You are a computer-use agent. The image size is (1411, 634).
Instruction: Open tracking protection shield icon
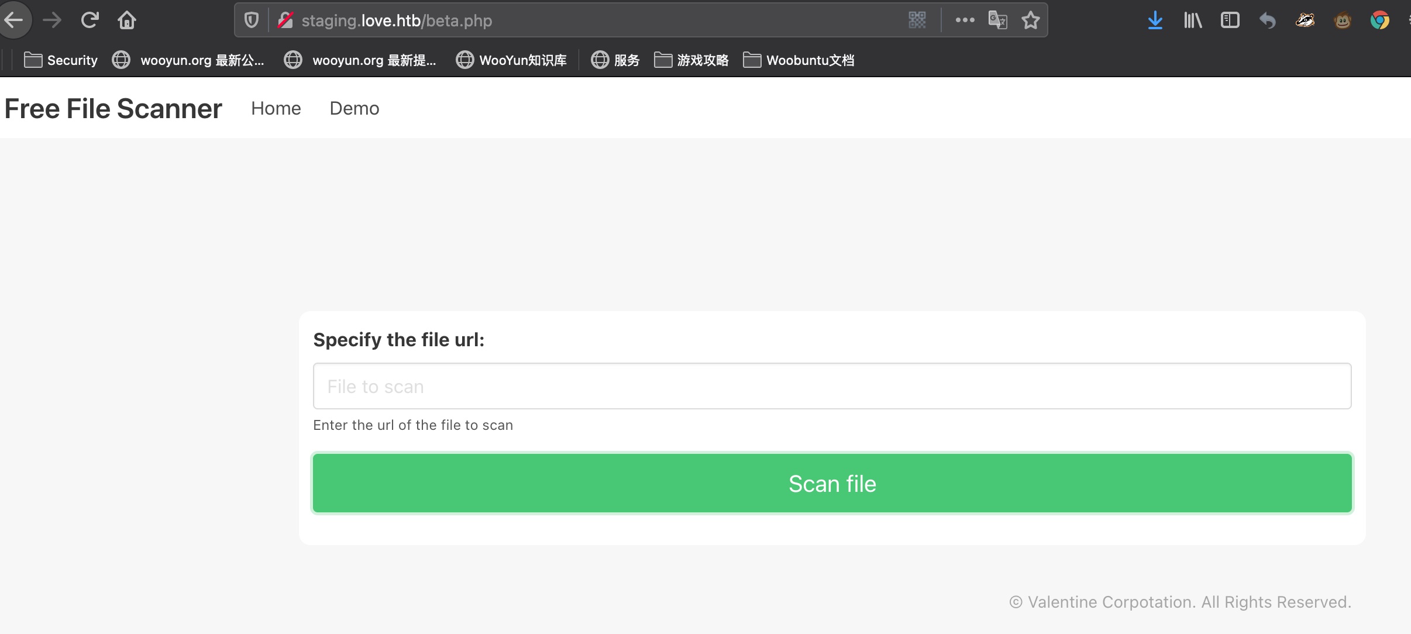tap(252, 20)
